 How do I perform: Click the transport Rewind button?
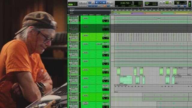click(x=164, y=6)
